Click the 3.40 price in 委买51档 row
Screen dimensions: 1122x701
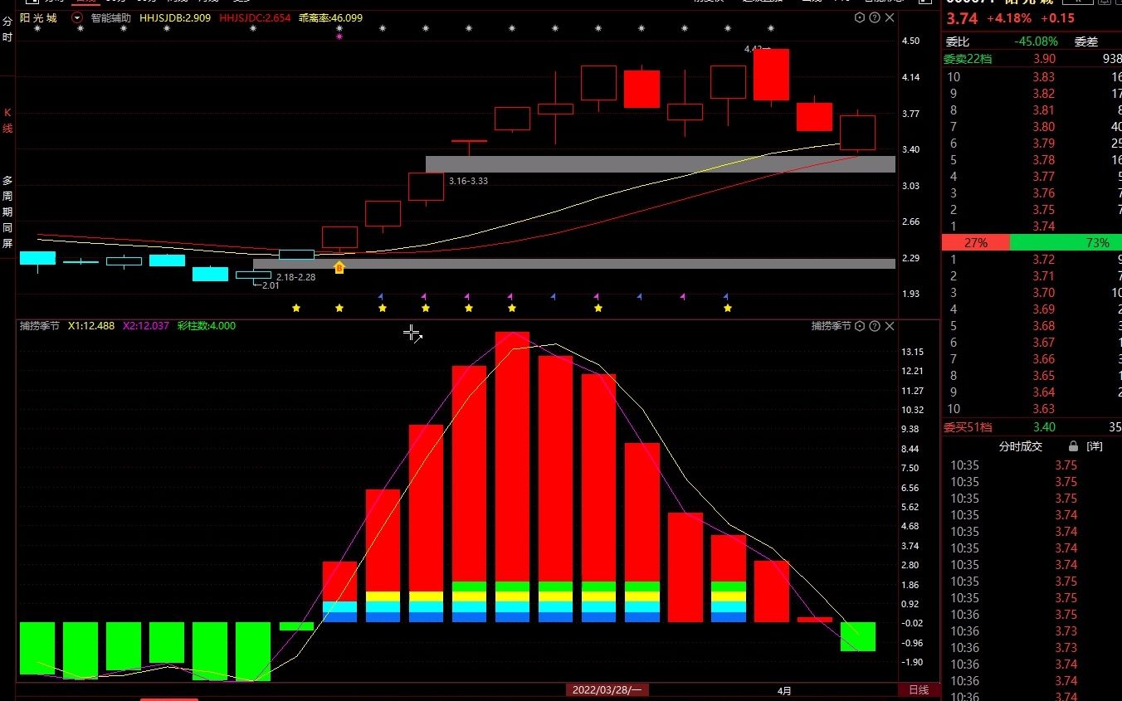(1043, 427)
